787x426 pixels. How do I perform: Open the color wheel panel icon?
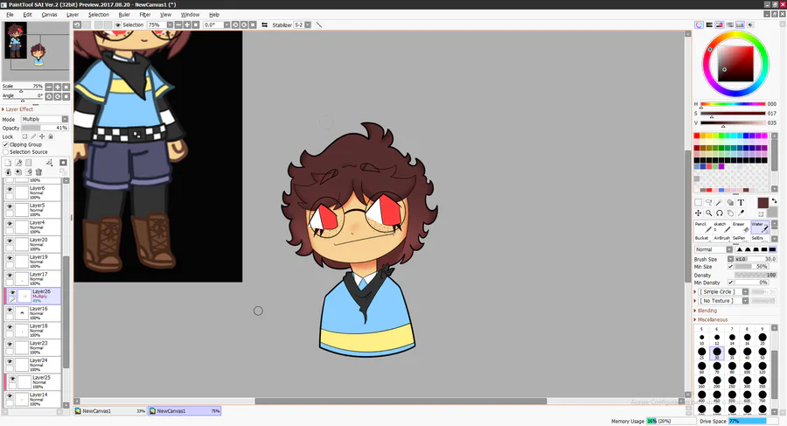pyautogui.click(x=699, y=24)
